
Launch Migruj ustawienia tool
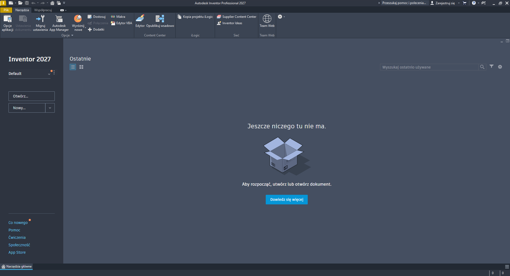(x=40, y=23)
